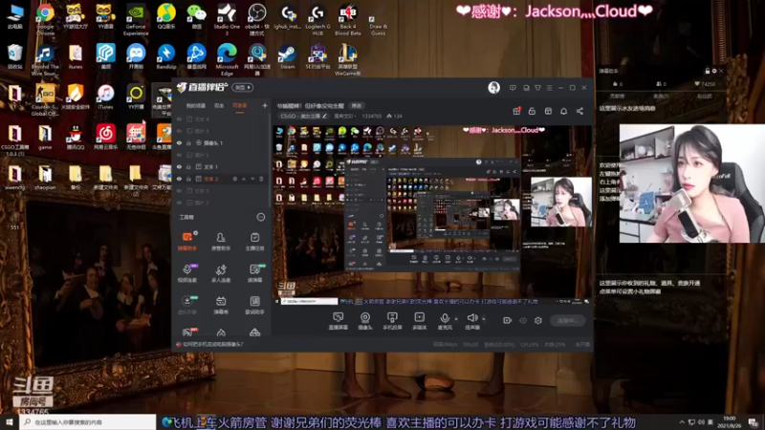Toggle lock on 摄像头 1 source
This screenshot has width=765, height=430.
[188, 142]
